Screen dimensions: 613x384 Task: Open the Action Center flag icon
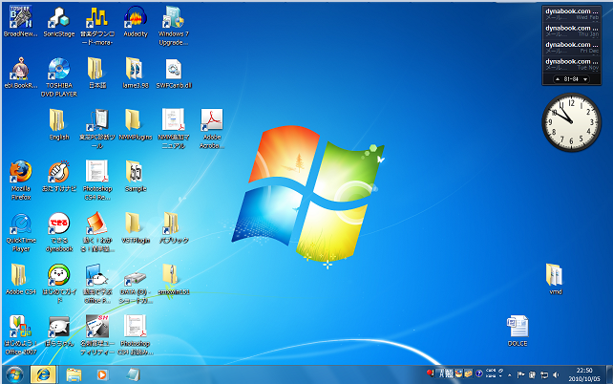[520, 375]
